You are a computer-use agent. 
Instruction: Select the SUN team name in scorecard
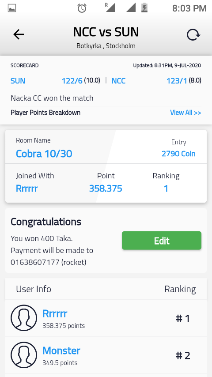tap(18, 81)
